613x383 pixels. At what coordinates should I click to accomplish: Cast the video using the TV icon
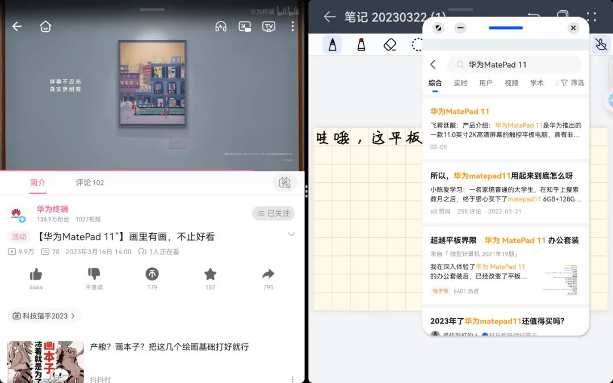pyautogui.click(x=268, y=26)
